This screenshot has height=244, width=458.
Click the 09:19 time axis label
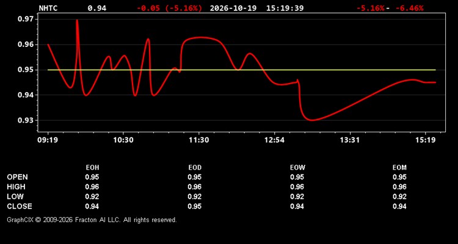[48, 140]
